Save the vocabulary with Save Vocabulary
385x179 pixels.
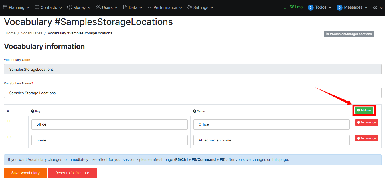point(25,173)
